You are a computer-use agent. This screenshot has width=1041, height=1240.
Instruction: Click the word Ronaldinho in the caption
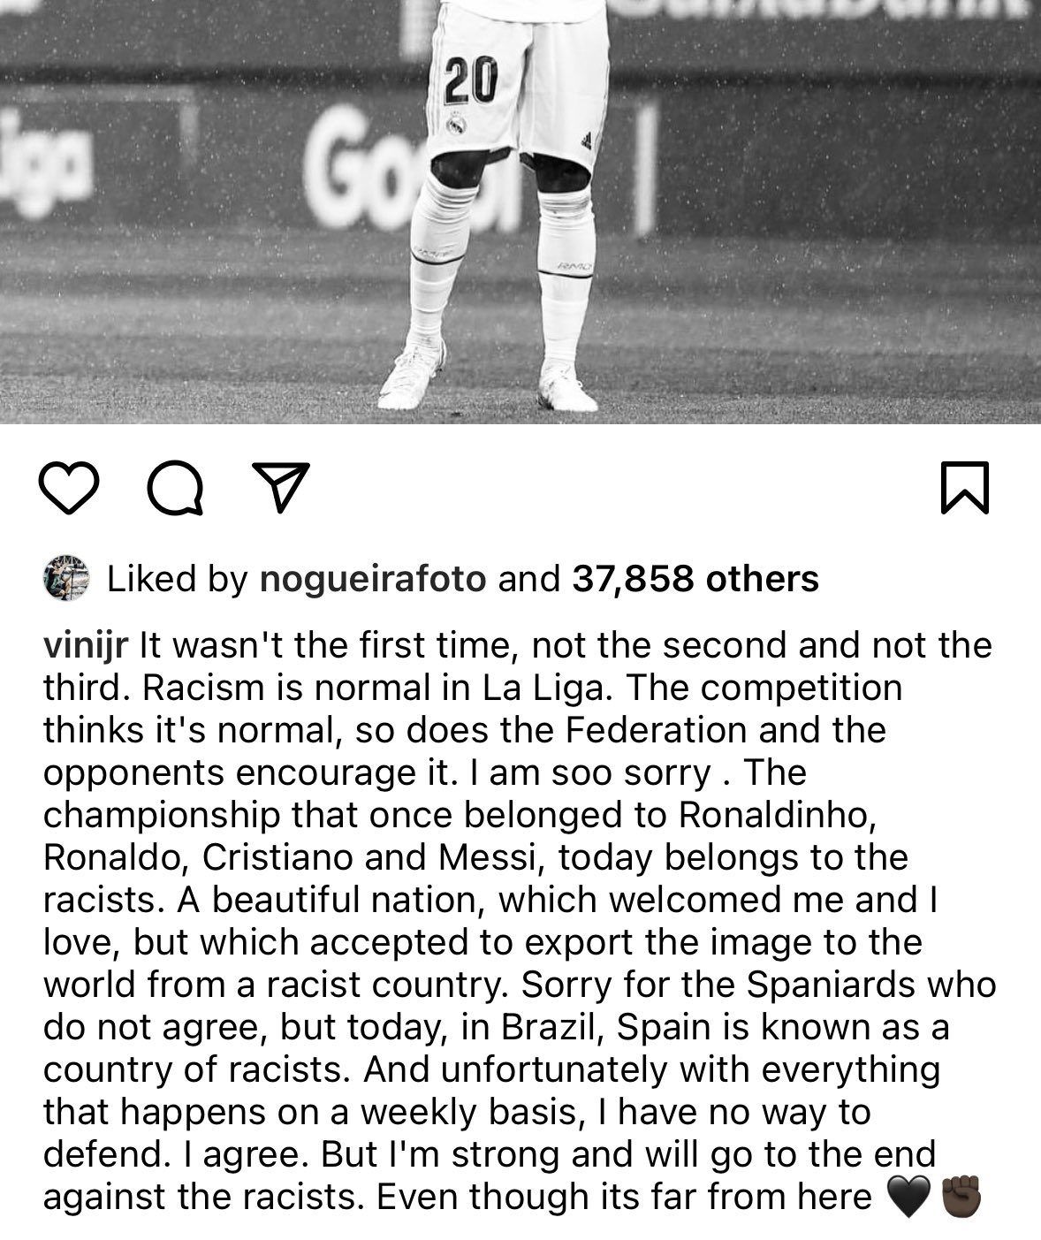777,815
